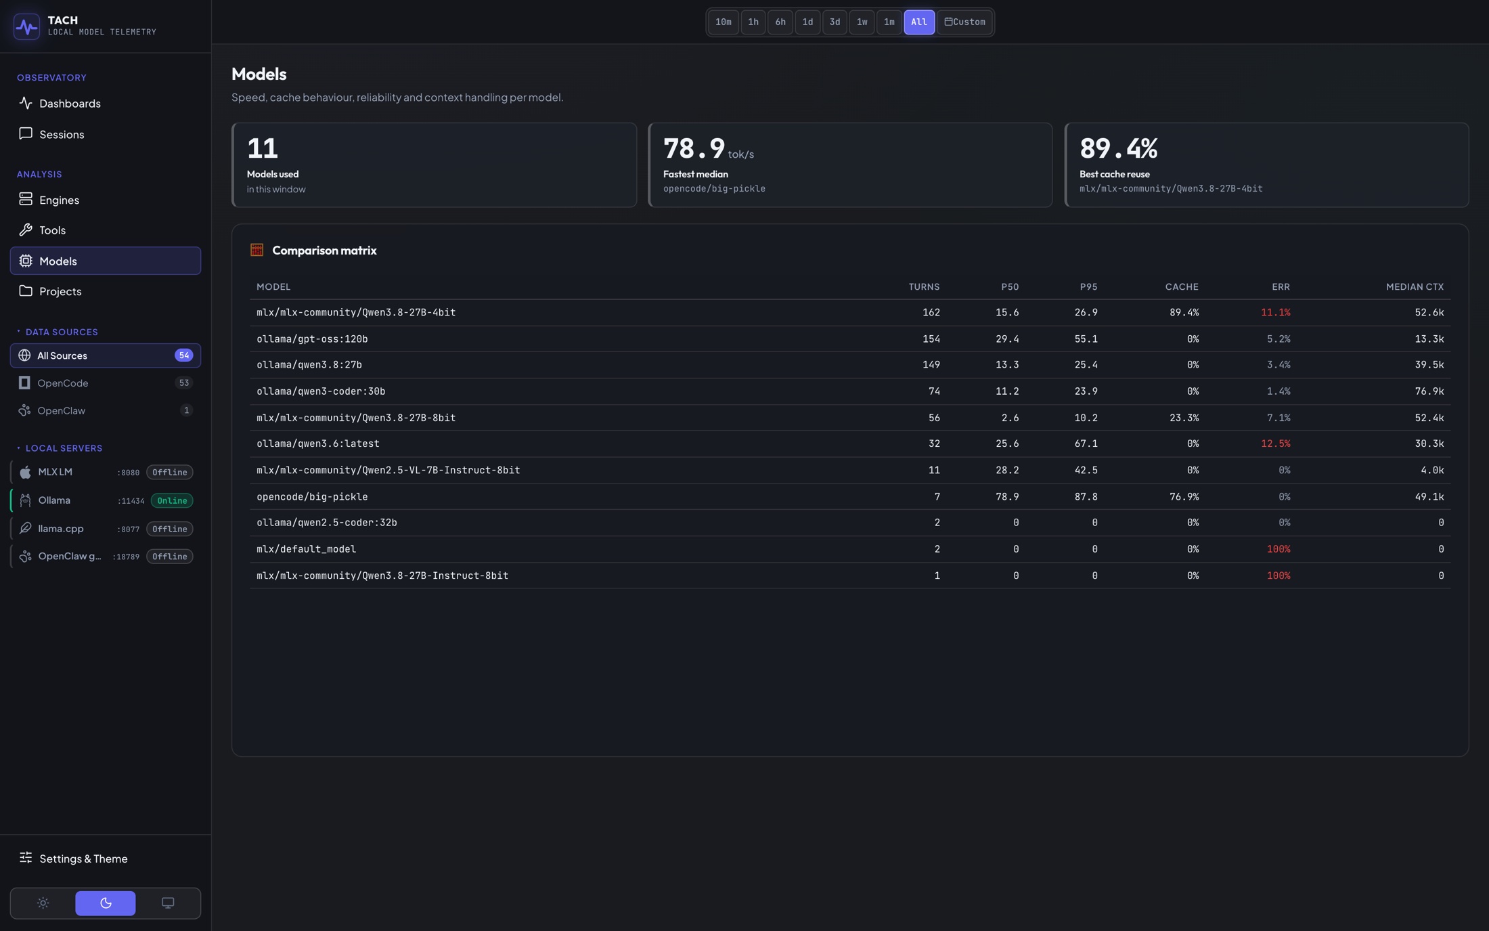Open the Sessions page
Screen dimensions: 1489x931
pyautogui.click(x=106, y=133)
